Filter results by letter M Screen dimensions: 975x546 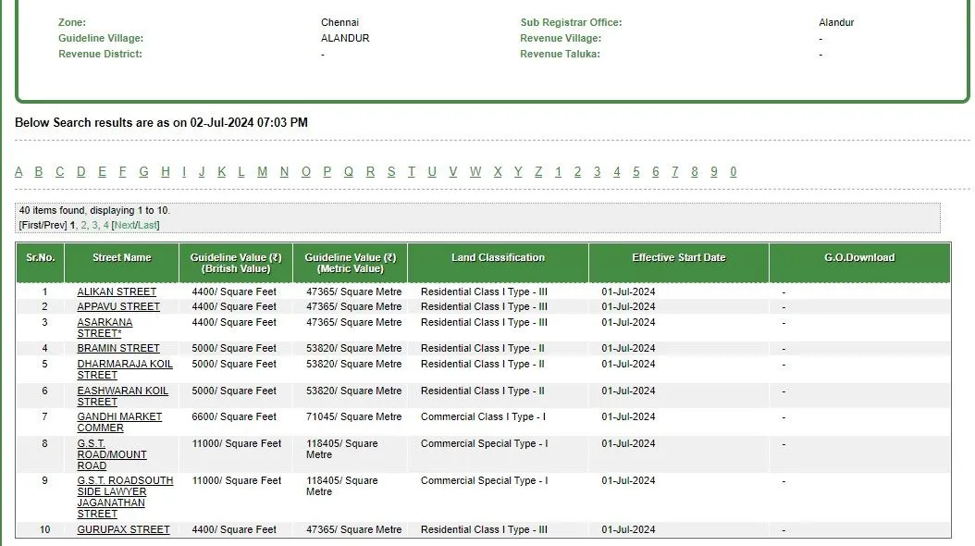263,171
